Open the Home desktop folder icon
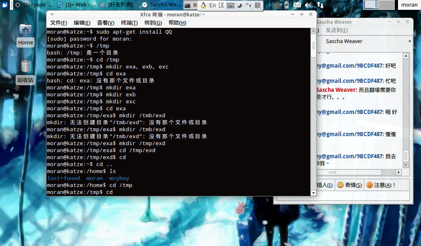The image size is (421, 246). [x=25, y=35]
